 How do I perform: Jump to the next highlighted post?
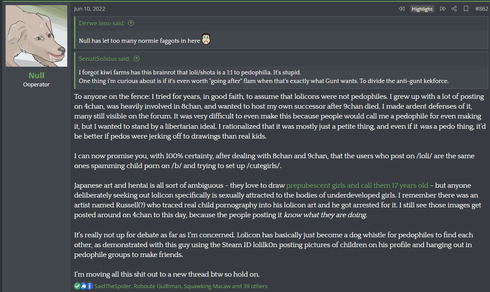pos(442,9)
